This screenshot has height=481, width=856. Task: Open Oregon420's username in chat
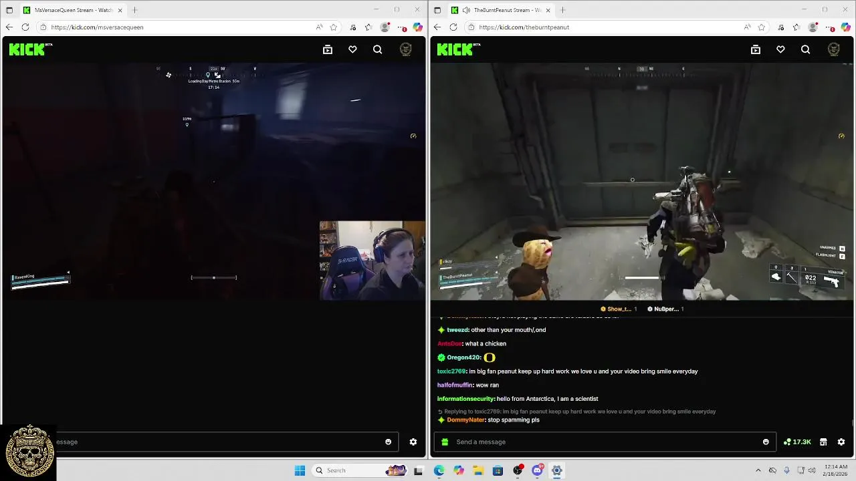(x=463, y=357)
